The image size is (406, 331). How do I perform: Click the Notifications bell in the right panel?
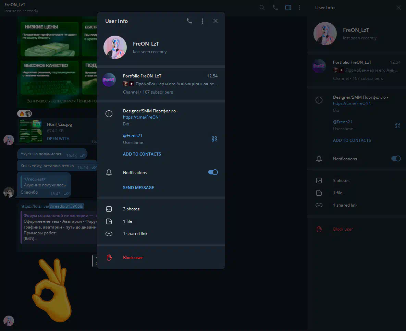[x=319, y=159]
